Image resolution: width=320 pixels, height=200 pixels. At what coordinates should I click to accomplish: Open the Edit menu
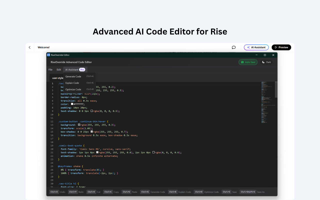pyautogui.click(x=59, y=69)
